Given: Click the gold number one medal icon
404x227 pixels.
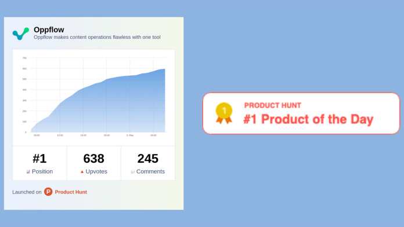Looking at the screenshot, I should click(224, 113).
